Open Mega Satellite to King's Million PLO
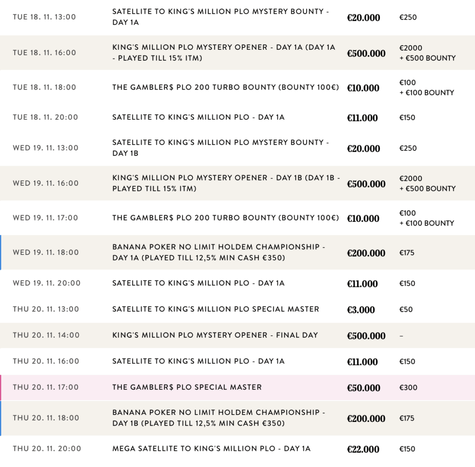475x467 pixels. (211, 448)
